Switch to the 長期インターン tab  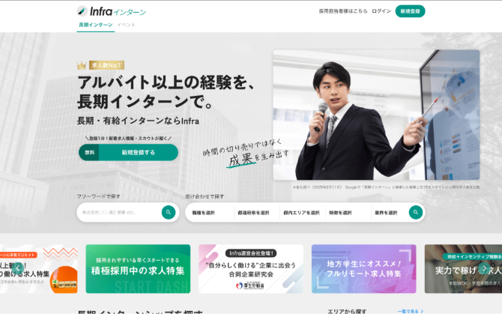point(96,25)
